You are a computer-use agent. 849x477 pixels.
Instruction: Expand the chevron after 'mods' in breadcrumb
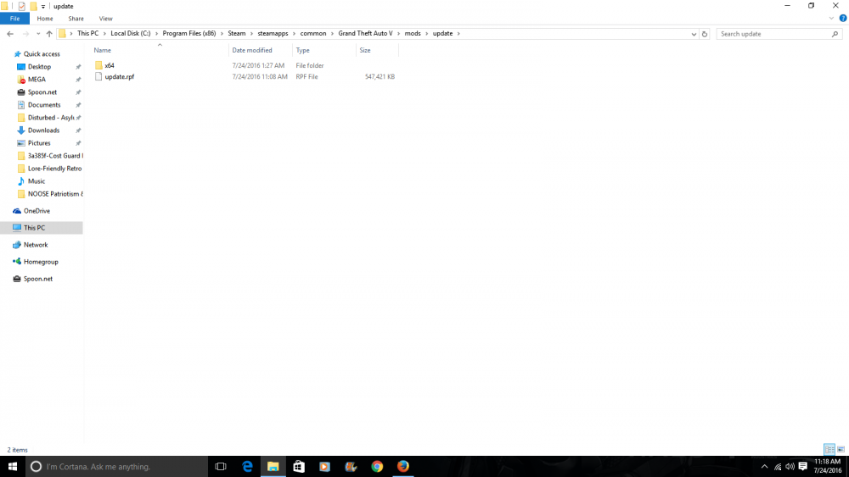[427, 34]
